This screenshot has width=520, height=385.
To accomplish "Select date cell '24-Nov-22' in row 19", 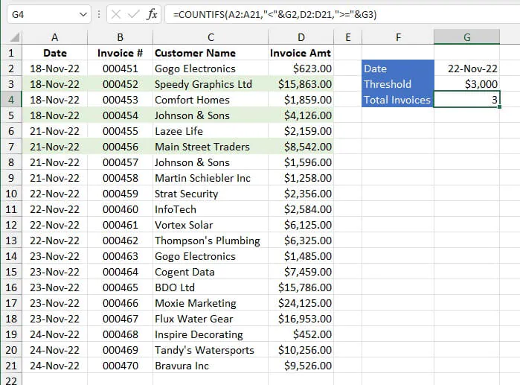I will (x=55, y=334).
